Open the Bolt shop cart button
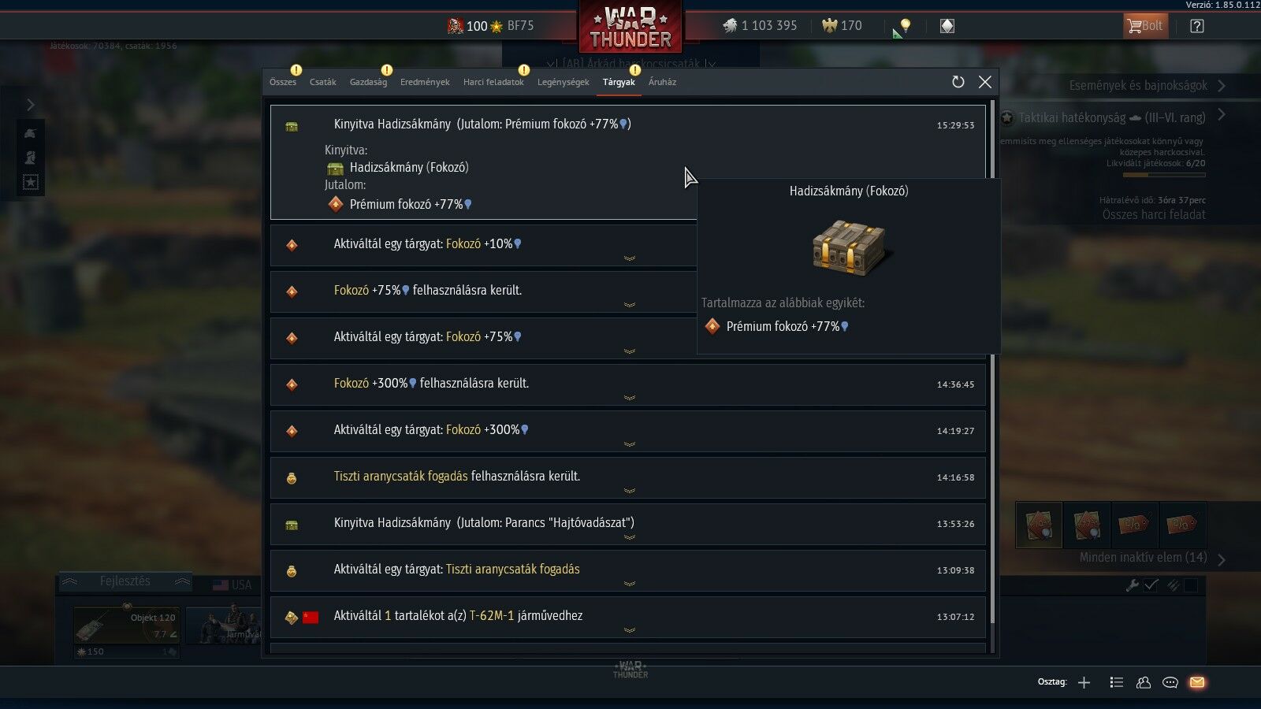The height and width of the screenshot is (709, 1261). pos(1145,26)
